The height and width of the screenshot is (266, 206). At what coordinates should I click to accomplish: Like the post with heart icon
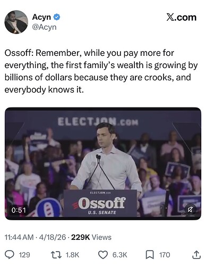(x=102, y=255)
